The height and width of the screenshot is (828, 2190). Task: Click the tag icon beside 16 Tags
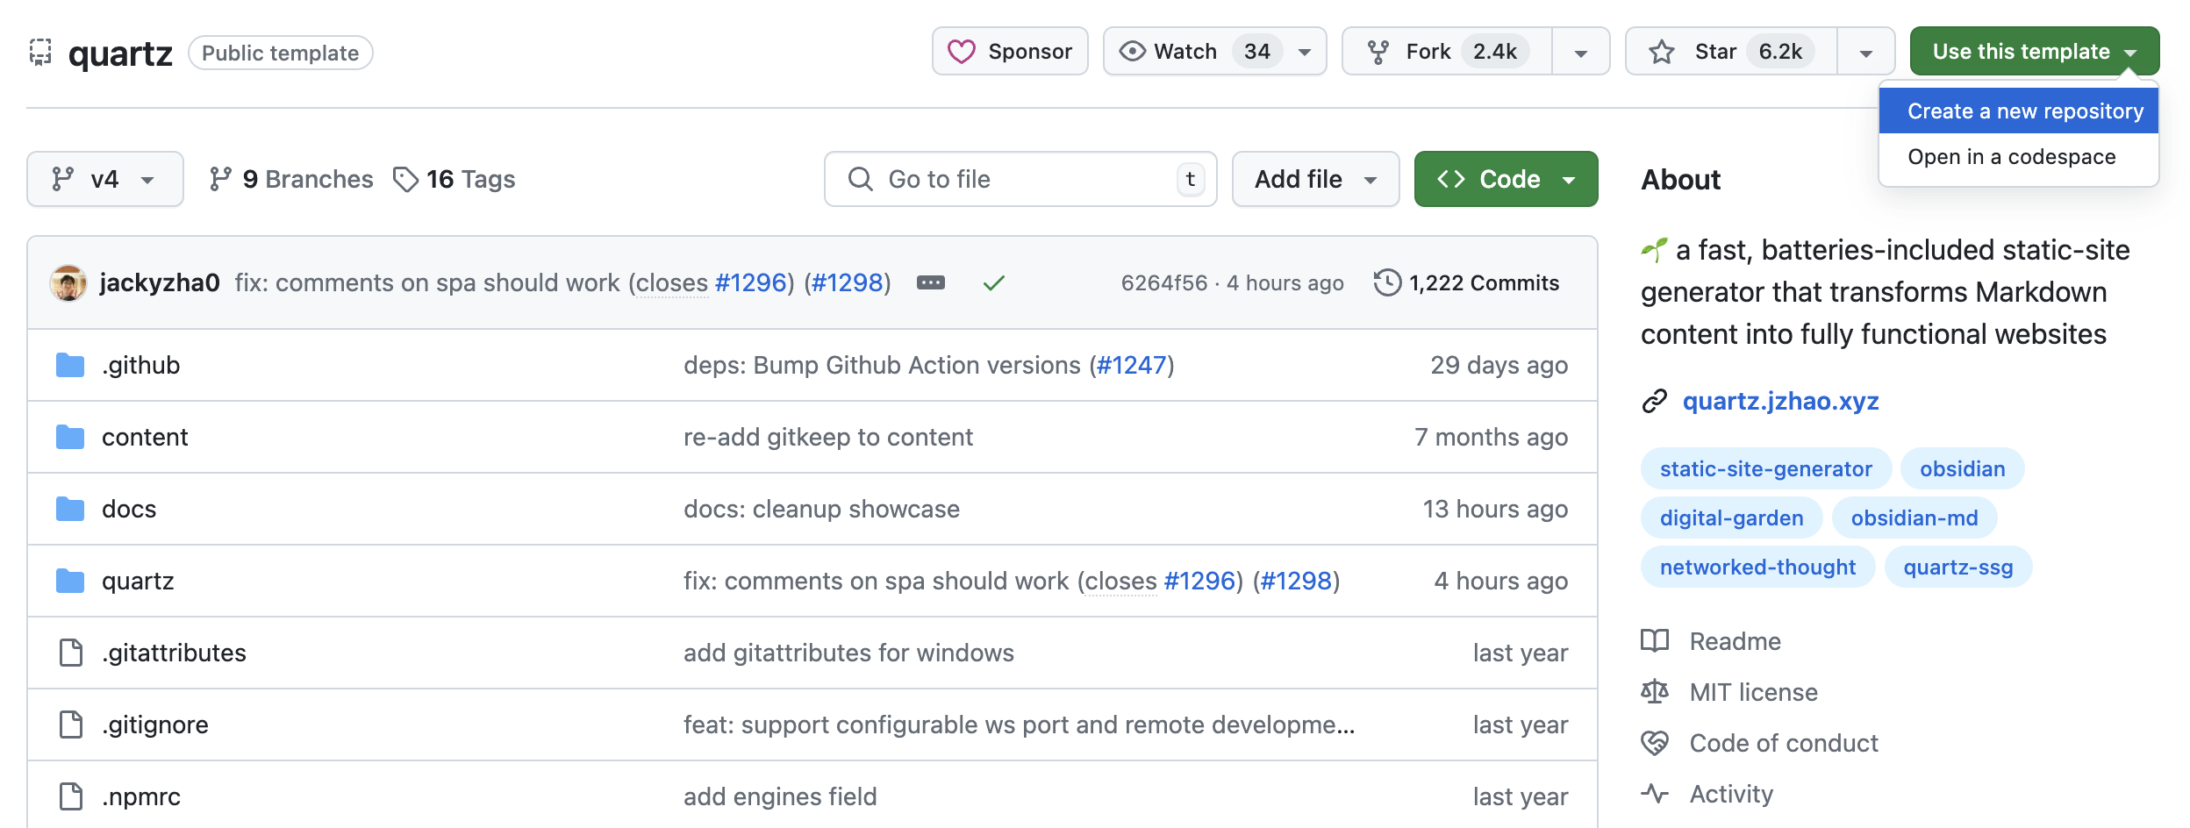click(x=405, y=179)
